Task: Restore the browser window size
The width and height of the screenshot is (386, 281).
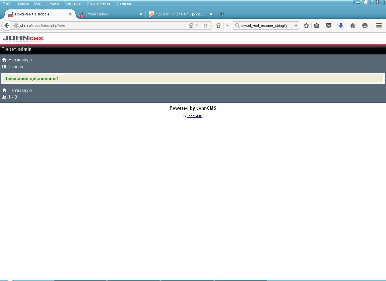Action: (366, 2)
